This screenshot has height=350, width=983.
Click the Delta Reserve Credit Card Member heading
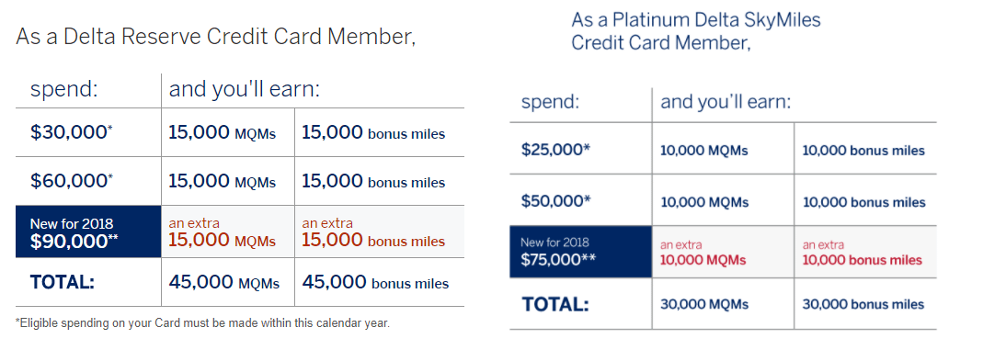coord(216,37)
